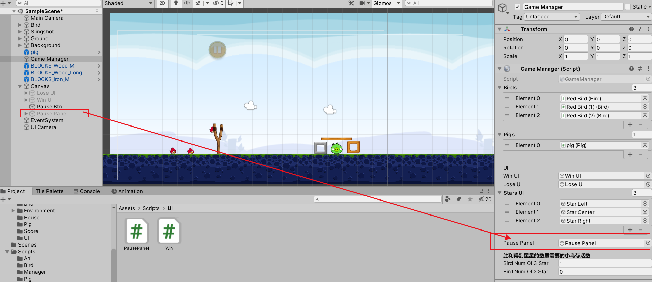Open the Shaded draw mode dropdown

pos(129,3)
